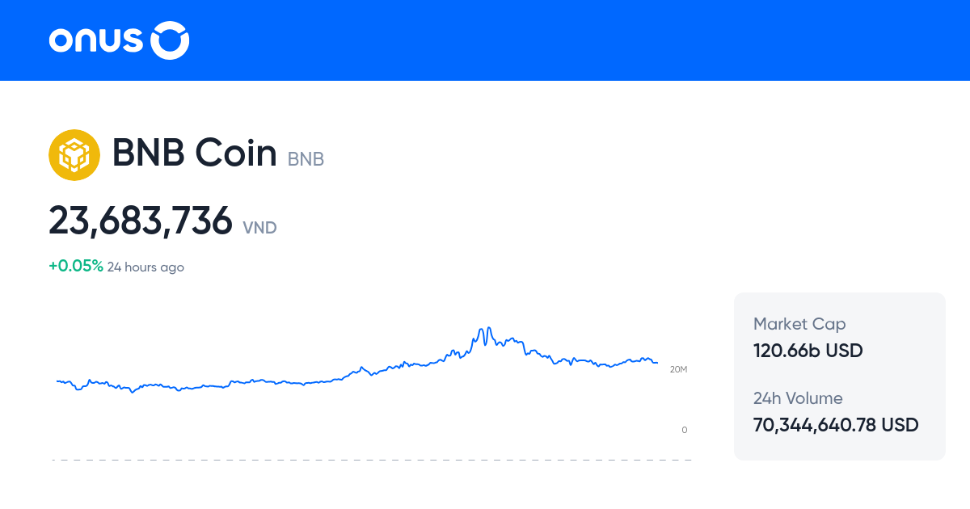Click the 120.66b USD market cap value

[808, 351]
